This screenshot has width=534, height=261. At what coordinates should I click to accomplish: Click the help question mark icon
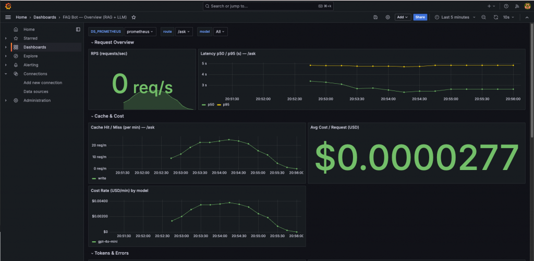pyautogui.click(x=506, y=6)
